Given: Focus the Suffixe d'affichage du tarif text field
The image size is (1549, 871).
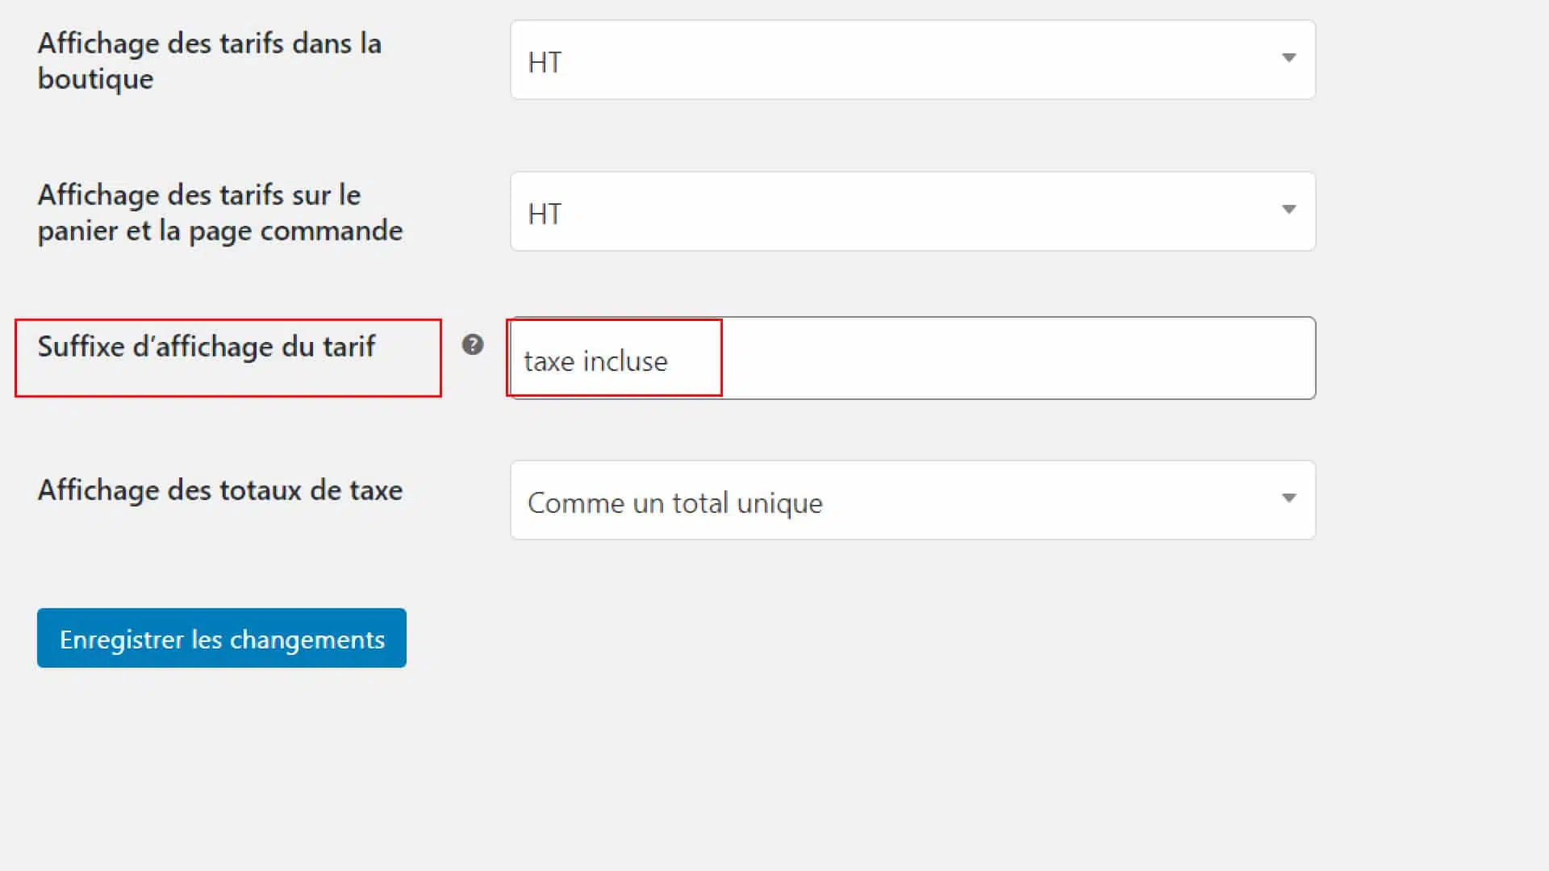Looking at the screenshot, I should 912,358.
